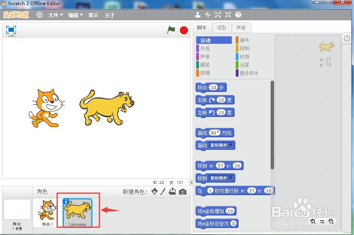The width and height of the screenshot is (354, 235).
Task: Open 移到 鼠标指针 dropdown
Action: point(221,178)
